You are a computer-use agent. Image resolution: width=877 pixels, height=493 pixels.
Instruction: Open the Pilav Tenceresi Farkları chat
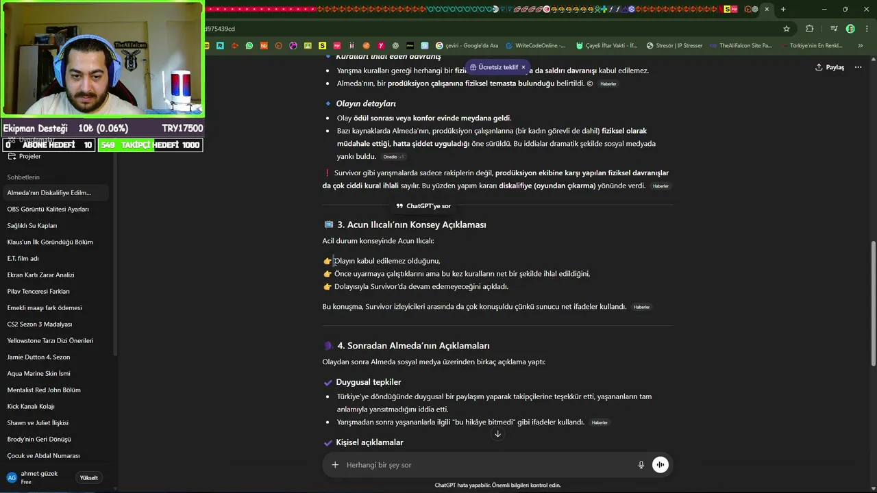(x=55, y=291)
